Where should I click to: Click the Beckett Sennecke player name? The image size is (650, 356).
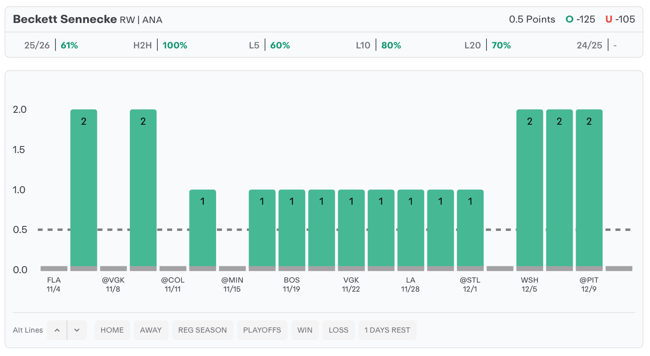65,19
